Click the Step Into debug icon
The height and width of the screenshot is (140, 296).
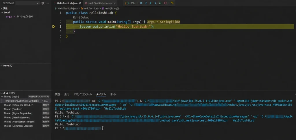tap(151, 3)
